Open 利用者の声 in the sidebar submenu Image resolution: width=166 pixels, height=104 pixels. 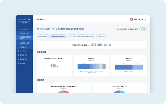[24, 47]
